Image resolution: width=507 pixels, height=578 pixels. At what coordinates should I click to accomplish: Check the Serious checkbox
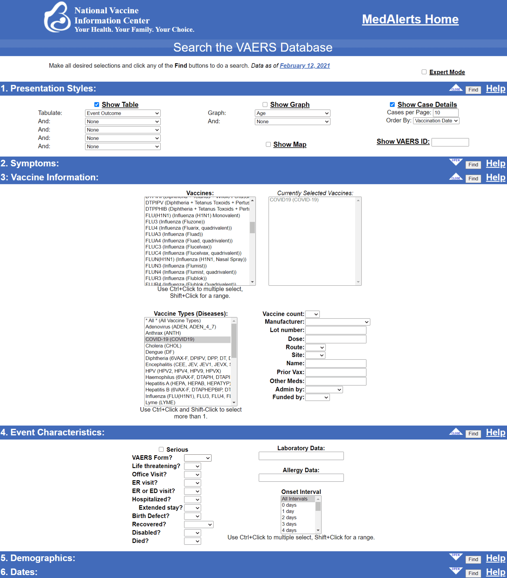[161, 449]
